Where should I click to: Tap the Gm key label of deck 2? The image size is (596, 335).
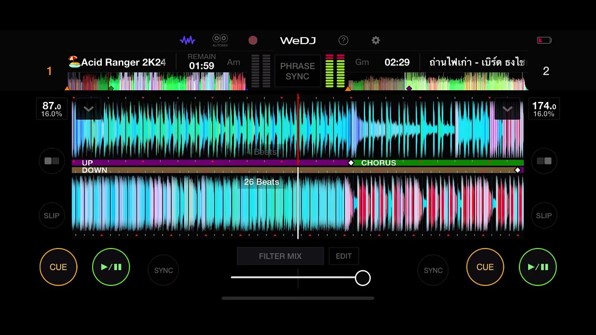(362, 62)
